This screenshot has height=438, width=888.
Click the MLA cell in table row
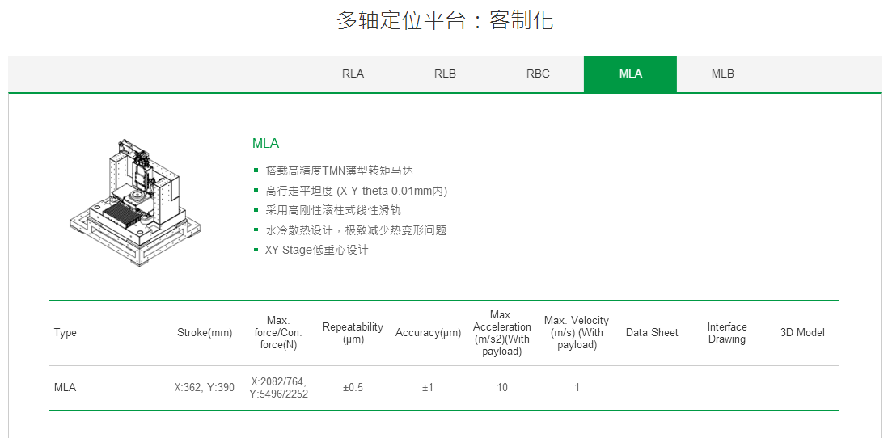coord(66,388)
